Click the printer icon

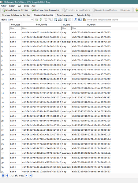click(60, 19)
